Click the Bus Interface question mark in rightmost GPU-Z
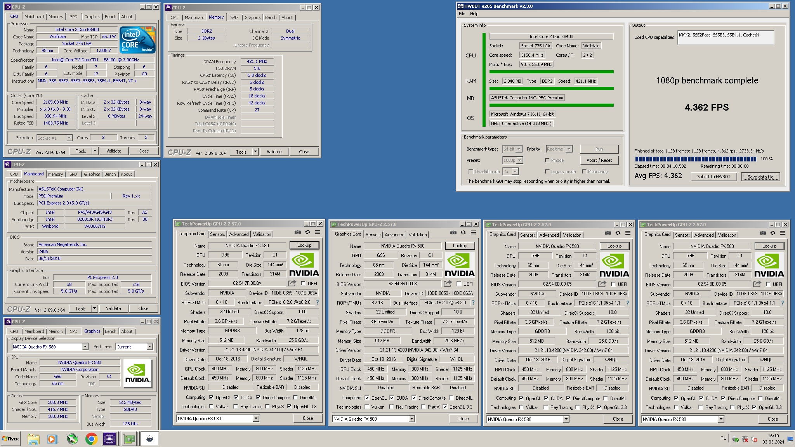 [782, 303]
